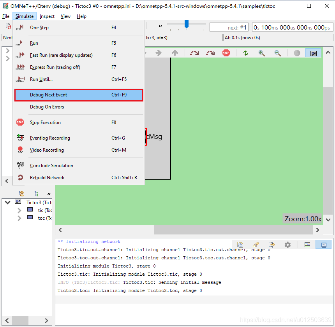Screen dimensions: 335x327
Task: Adjust the animation speed slider
Action: [x=186, y=24]
